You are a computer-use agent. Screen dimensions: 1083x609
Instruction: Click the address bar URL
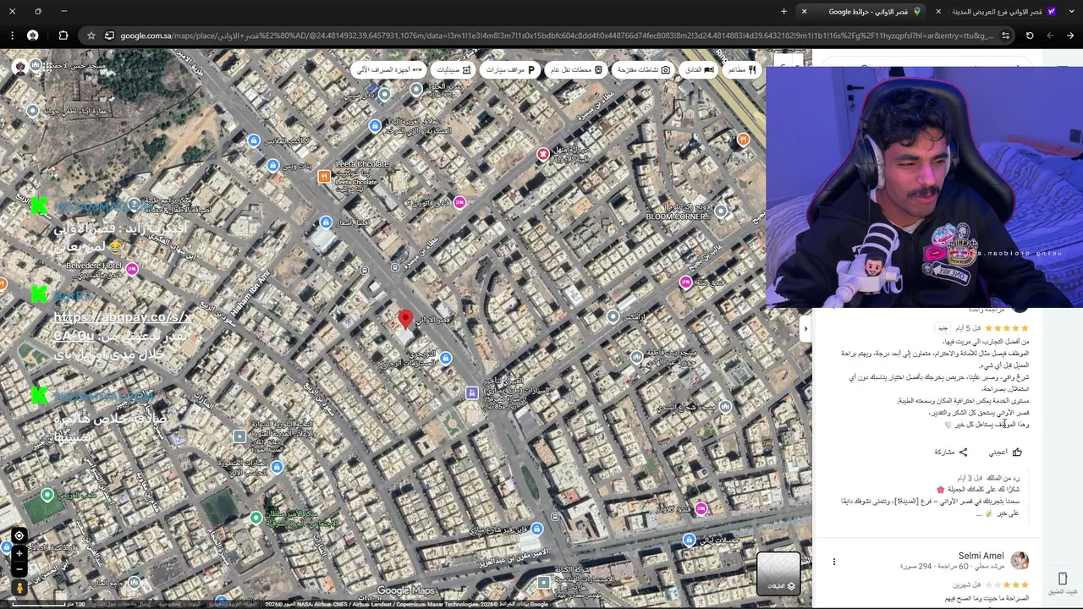[x=557, y=36]
